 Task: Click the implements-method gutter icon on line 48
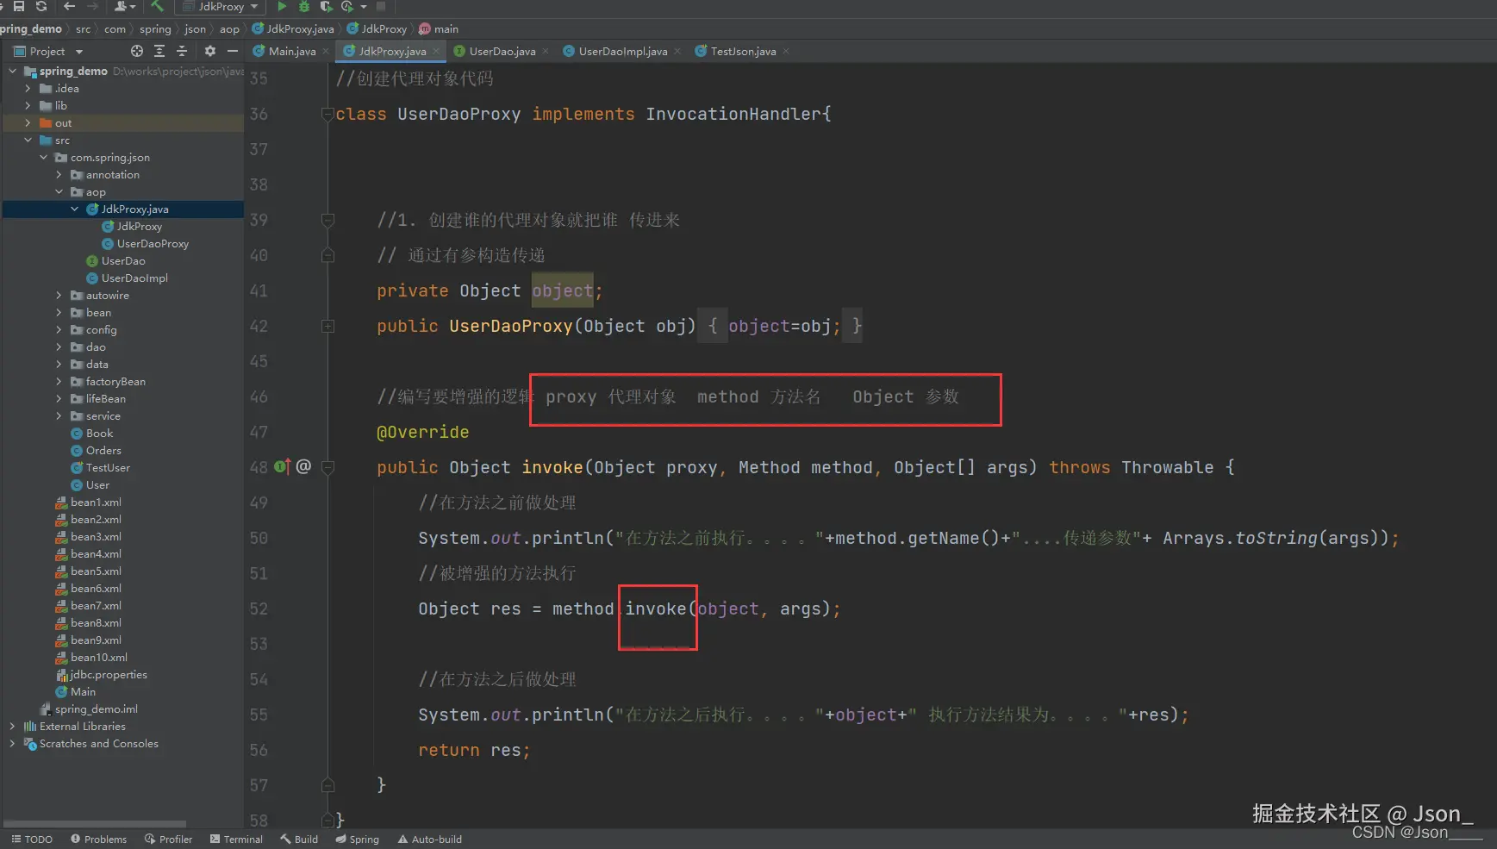click(282, 466)
